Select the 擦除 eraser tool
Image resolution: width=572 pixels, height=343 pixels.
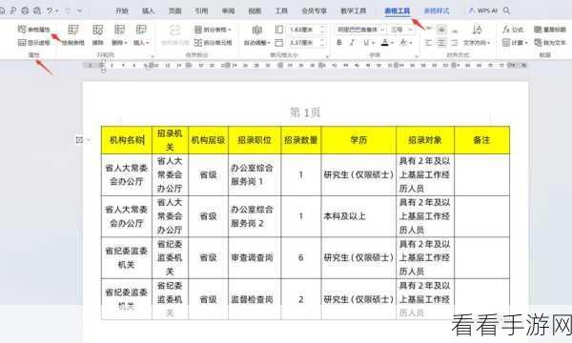[97, 35]
